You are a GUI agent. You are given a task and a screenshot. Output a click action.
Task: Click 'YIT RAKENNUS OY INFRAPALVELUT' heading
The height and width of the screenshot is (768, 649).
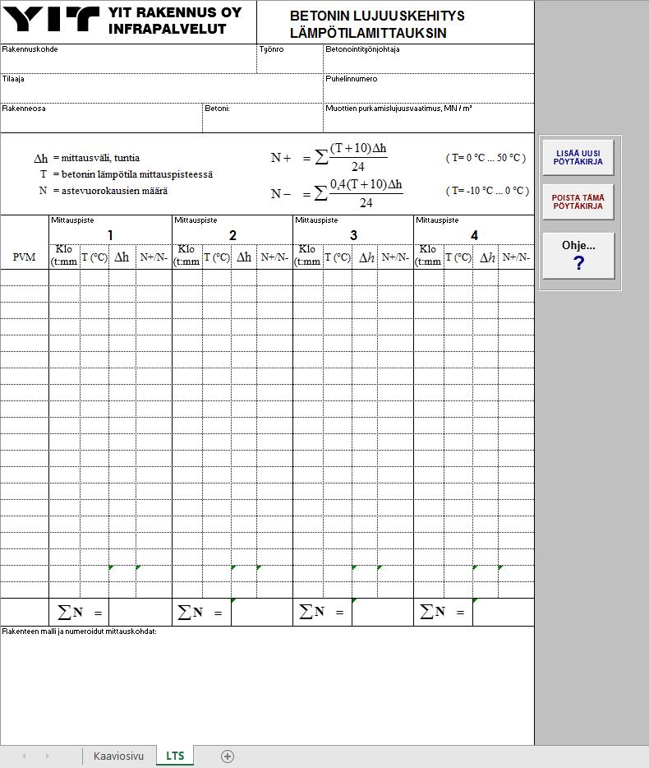coord(175,21)
